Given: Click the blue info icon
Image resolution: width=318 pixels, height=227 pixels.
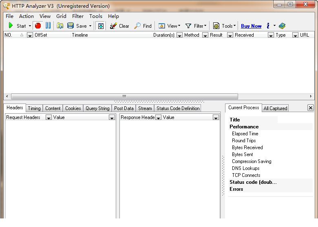Looking at the screenshot, I should coord(268,26).
